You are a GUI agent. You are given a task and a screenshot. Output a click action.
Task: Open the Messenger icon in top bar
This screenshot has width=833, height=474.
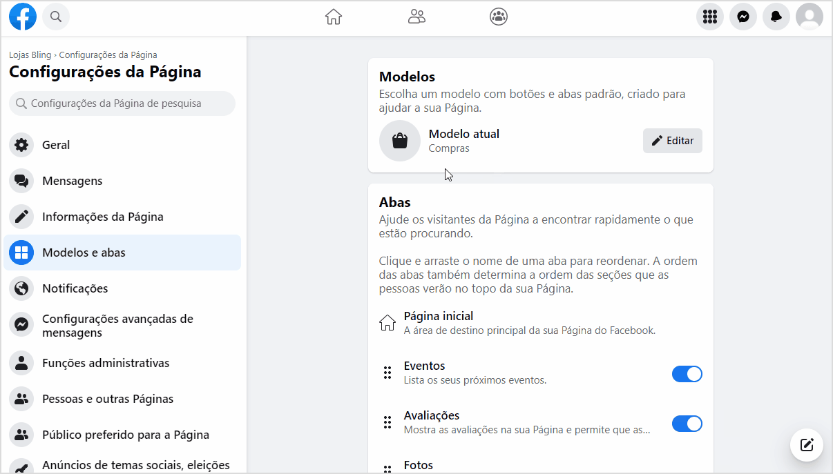coord(743,17)
